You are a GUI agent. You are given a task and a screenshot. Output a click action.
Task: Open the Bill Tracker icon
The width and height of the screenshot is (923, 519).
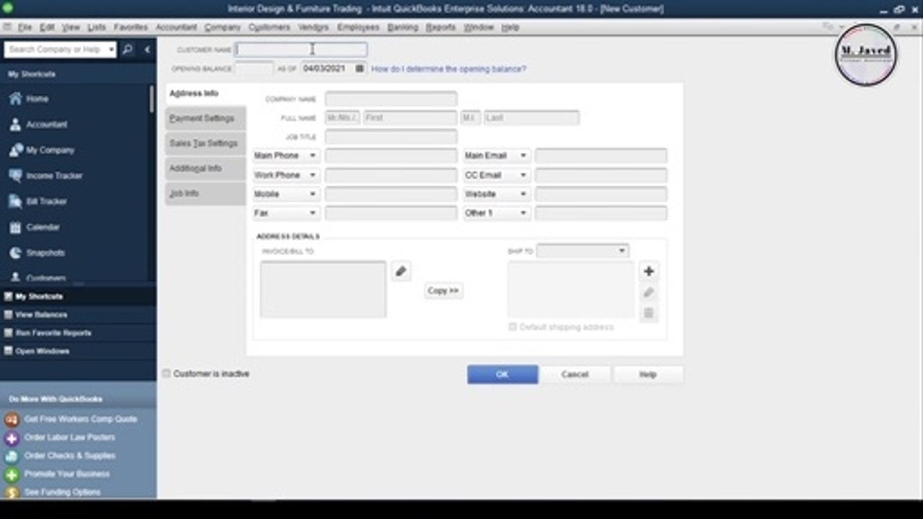pos(15,202)
